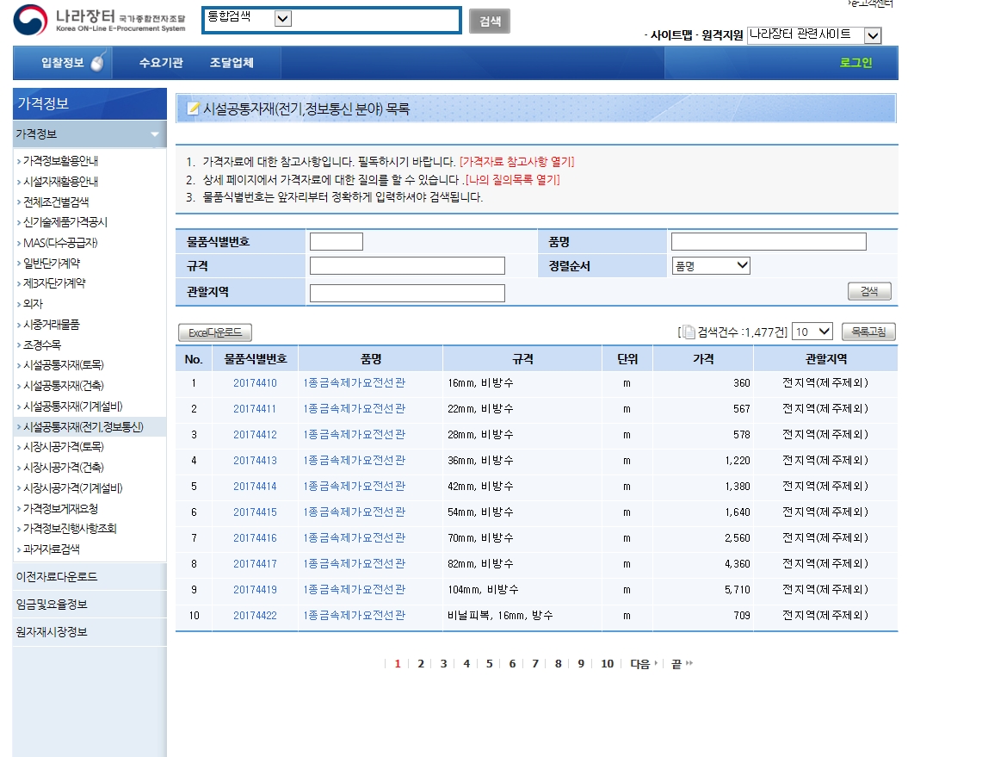Open the 1종금속제가요전선관 link in row 9
Screen dimensions: 982x757
pyautogui.click(x=355, y=590)
